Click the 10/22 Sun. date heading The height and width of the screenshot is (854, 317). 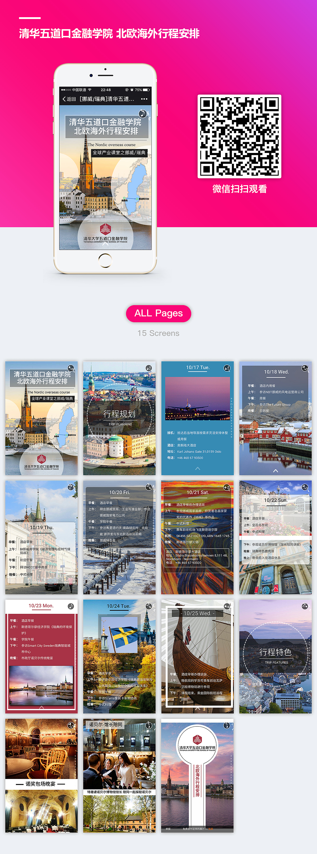pos(276,500)
